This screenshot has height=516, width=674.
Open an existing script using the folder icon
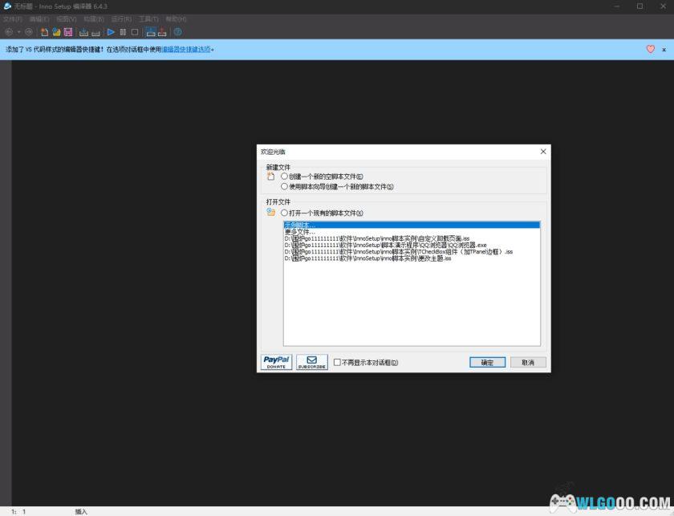pyautogui.click(x=56, y=32)
